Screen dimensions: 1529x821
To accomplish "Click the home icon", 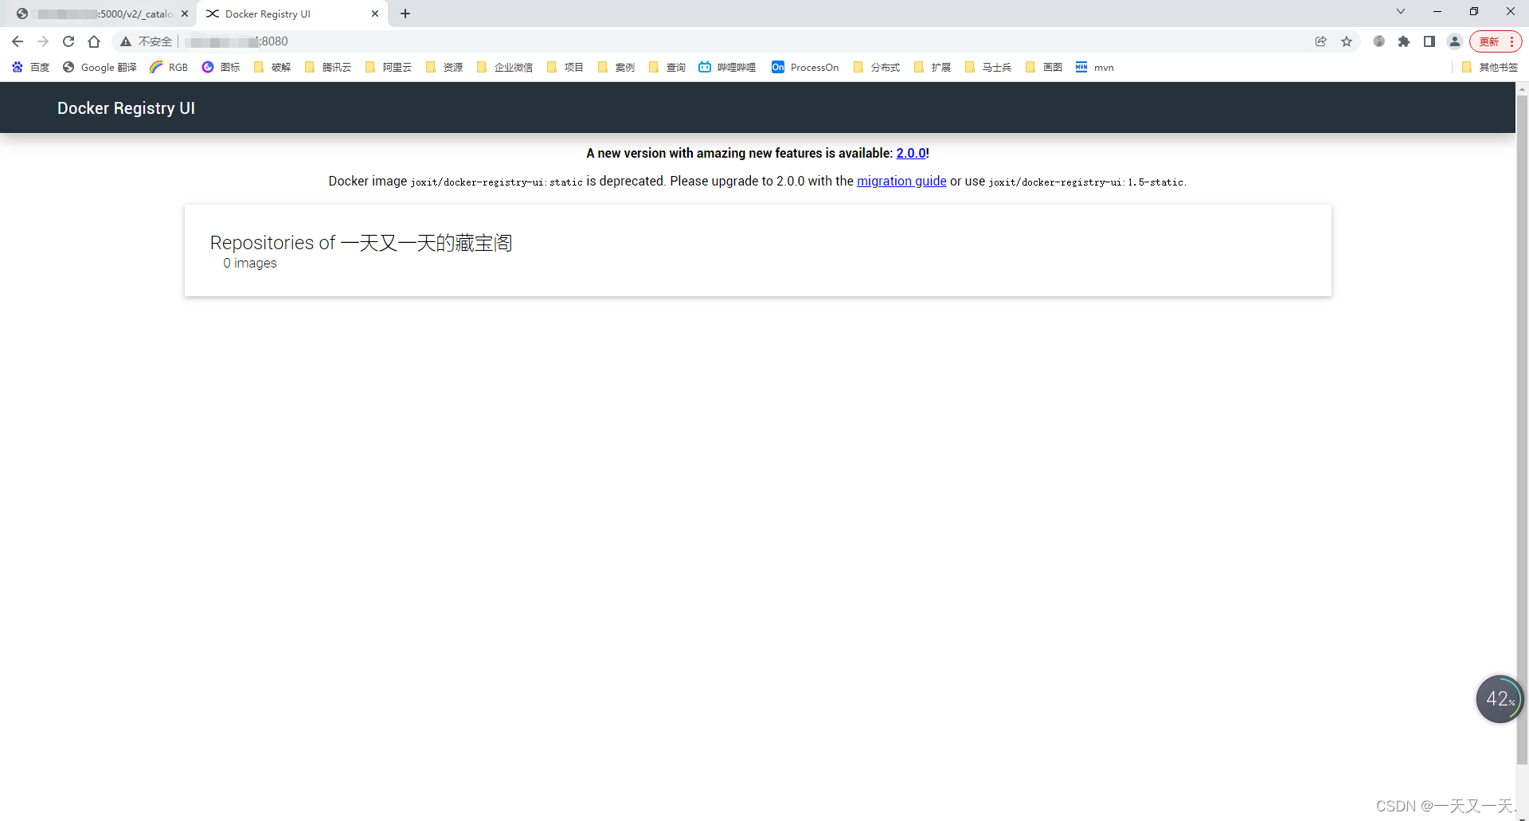I will (x=93, y=41).
